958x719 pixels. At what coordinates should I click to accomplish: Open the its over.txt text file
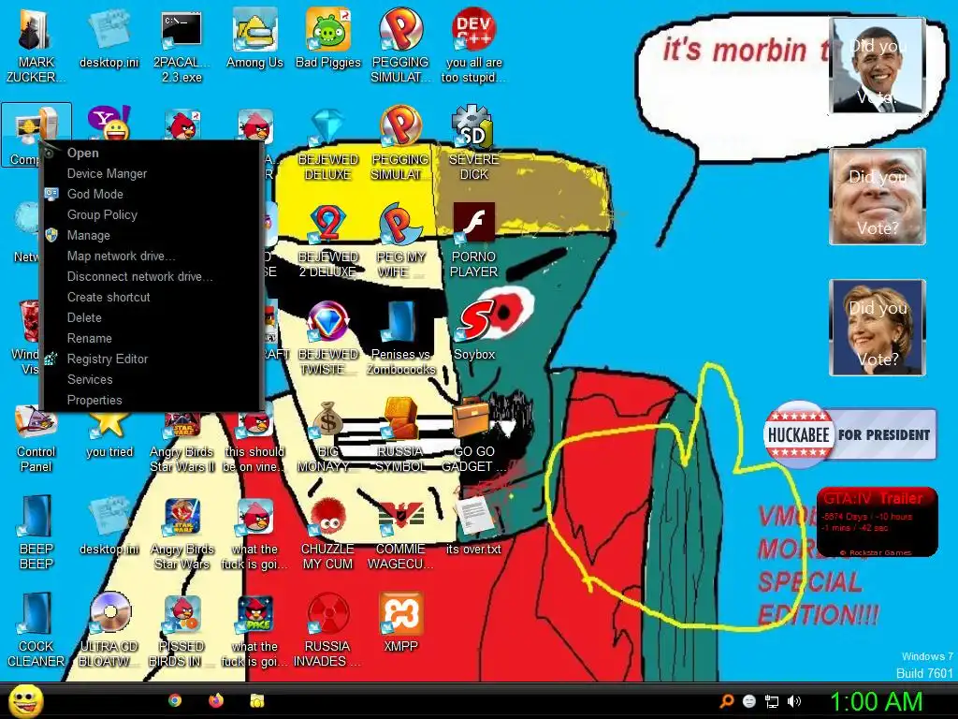[473, 526]
